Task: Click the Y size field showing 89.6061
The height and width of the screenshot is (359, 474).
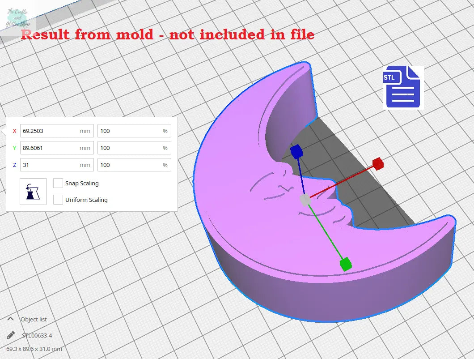Action: pyautogui.click(x=50, y=148)
